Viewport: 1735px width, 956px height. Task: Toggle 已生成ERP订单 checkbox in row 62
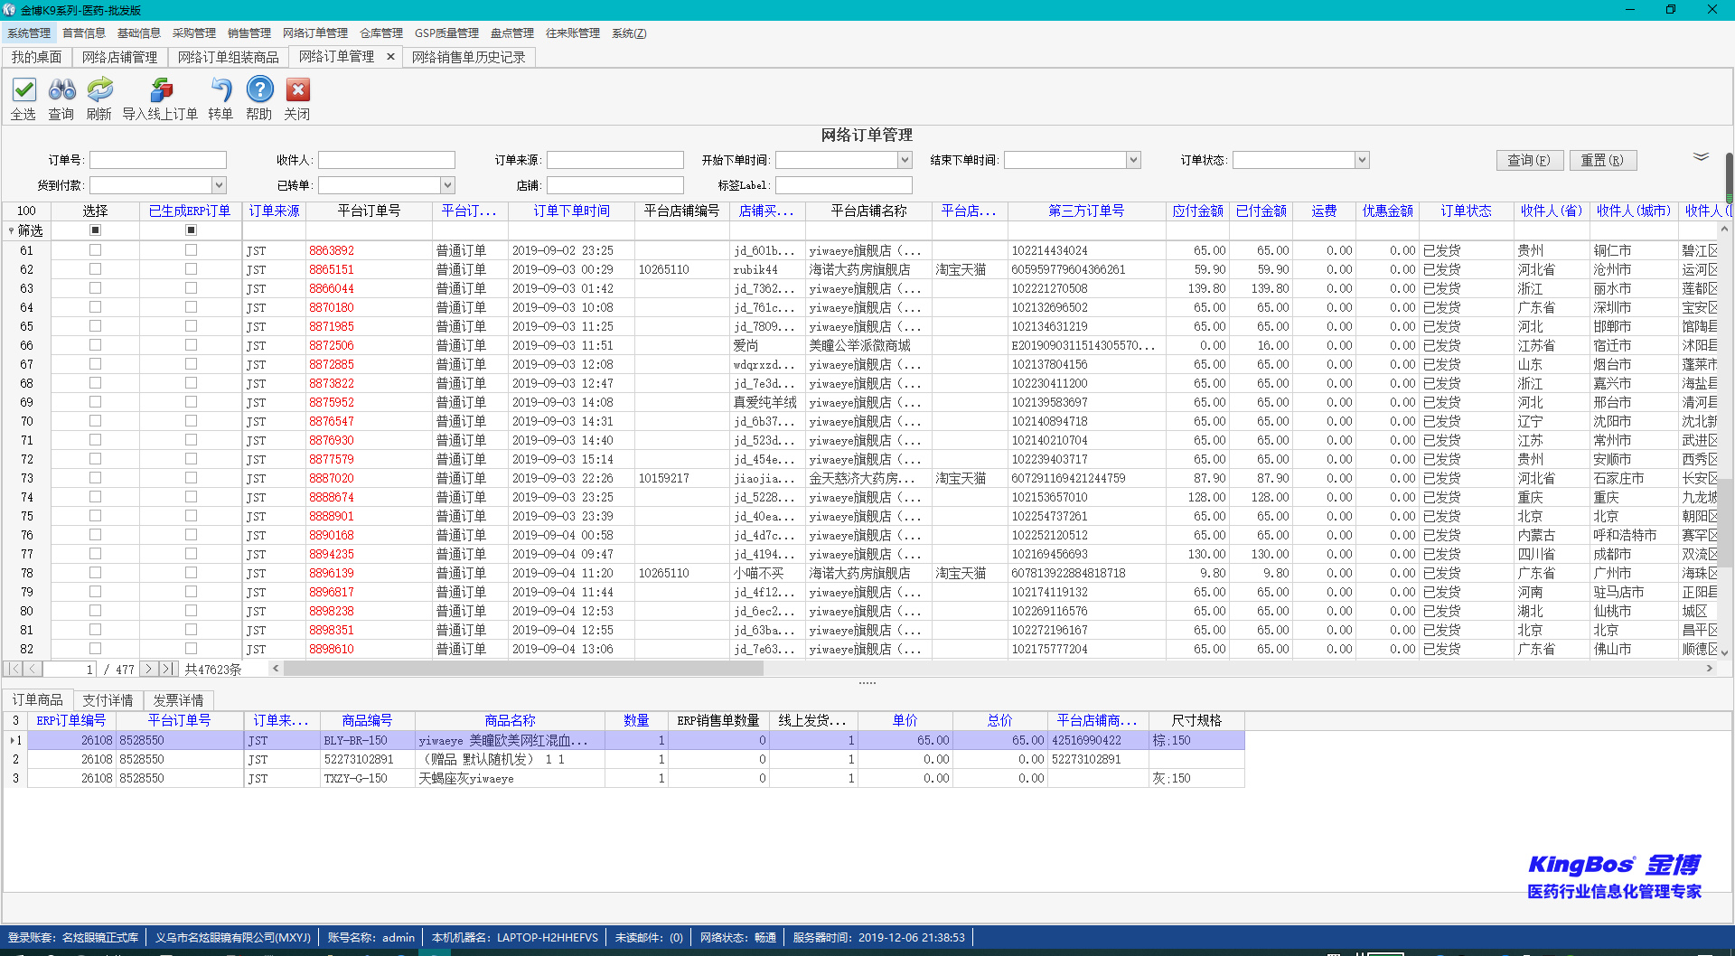(191, 269)
